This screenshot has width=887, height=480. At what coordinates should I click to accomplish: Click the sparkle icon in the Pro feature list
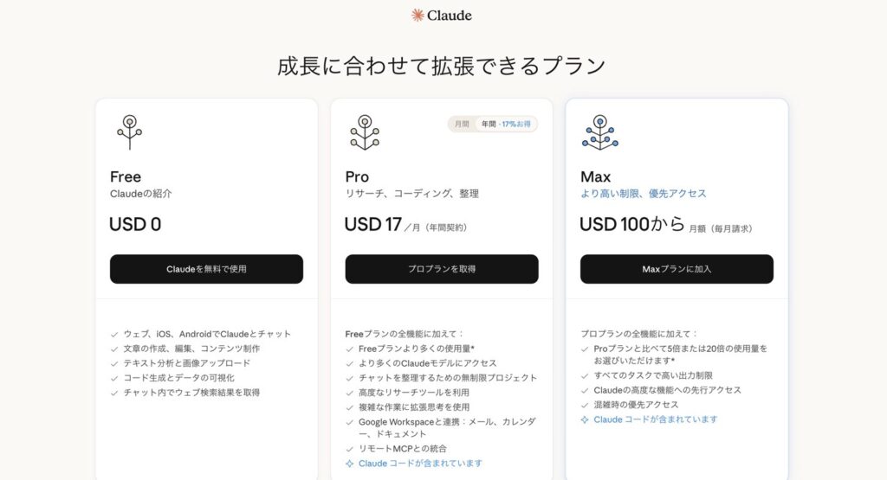click(x=349, y=464)
